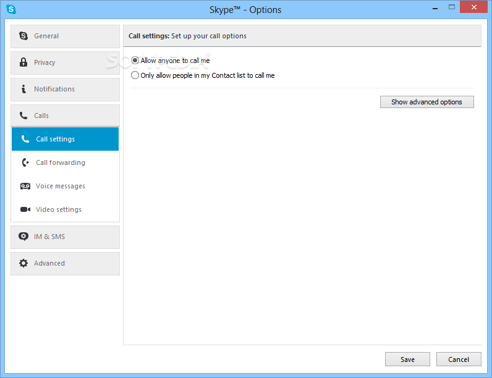Open the Privacy options section

66,63
